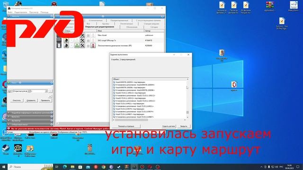
Task: Switch to the Архивы tab
Action: coord(106,24)
